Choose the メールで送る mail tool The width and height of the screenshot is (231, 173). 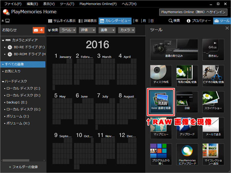213,128
